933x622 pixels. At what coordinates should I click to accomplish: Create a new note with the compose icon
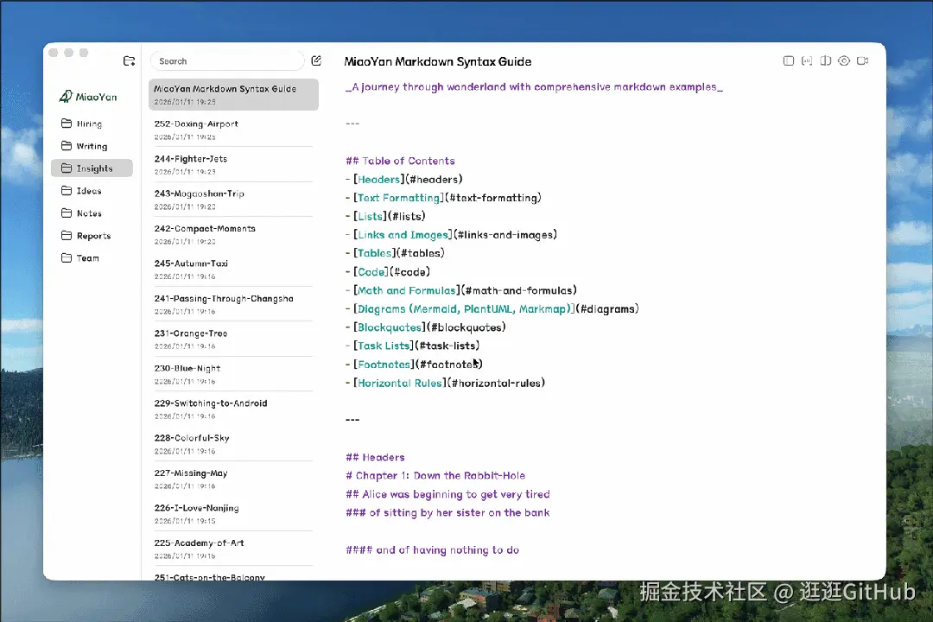pos(316,60)
